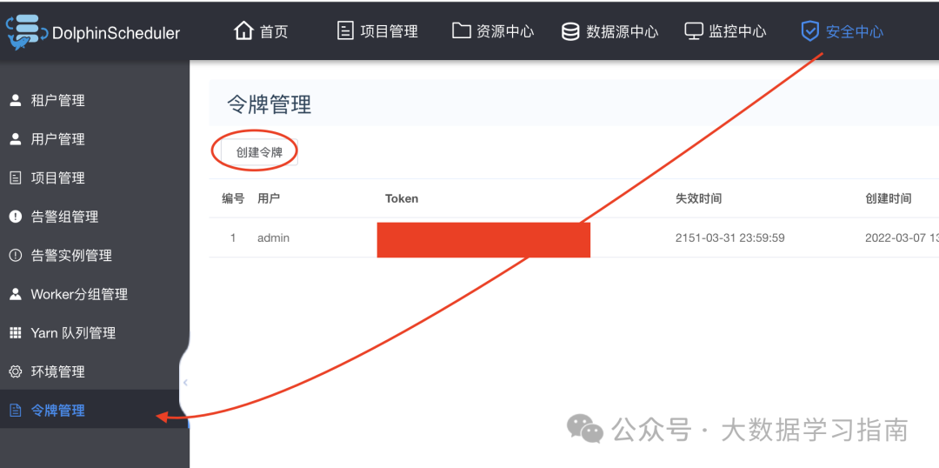Click the 创建时间 column header
The height and width of the screenshot is (468, 939).
pos(889,198)
